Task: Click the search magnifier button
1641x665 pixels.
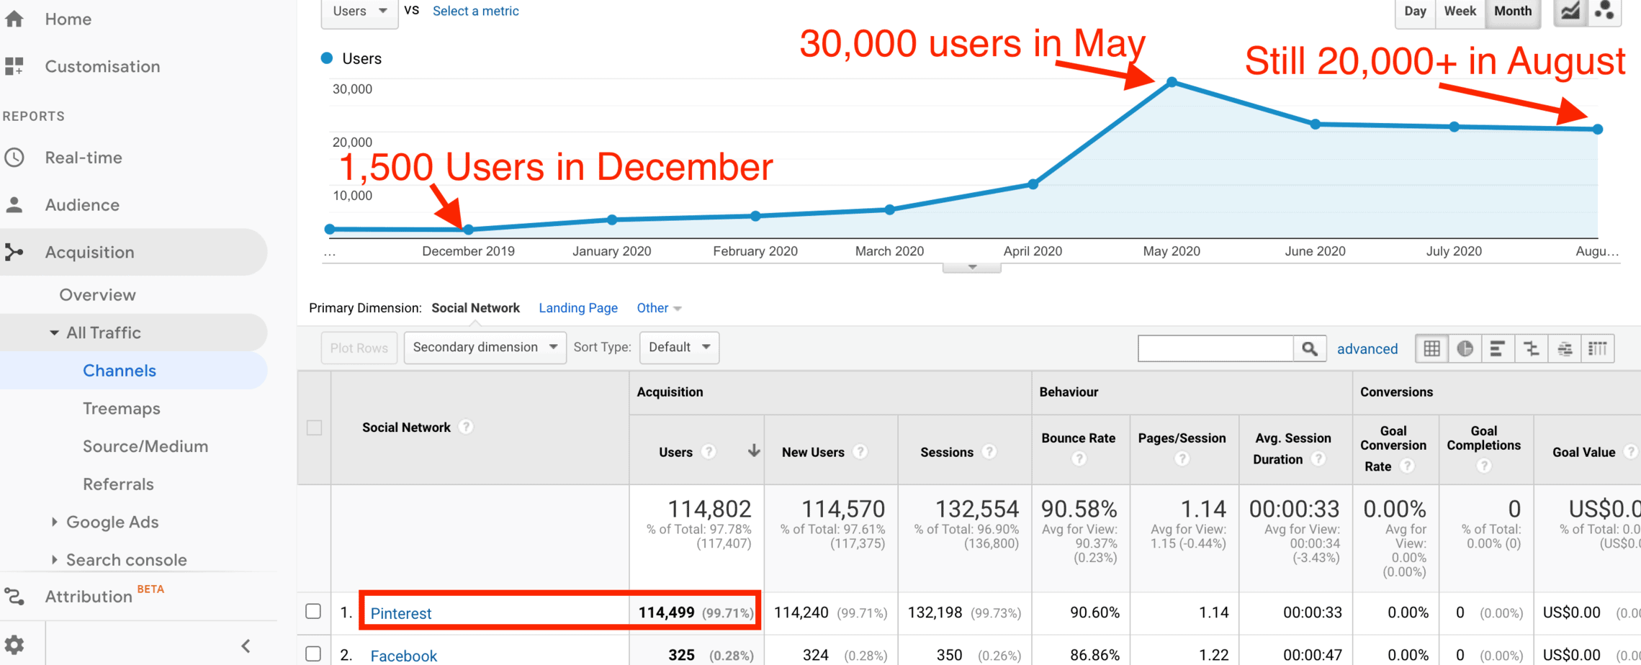Action: tap(1310, 349)
